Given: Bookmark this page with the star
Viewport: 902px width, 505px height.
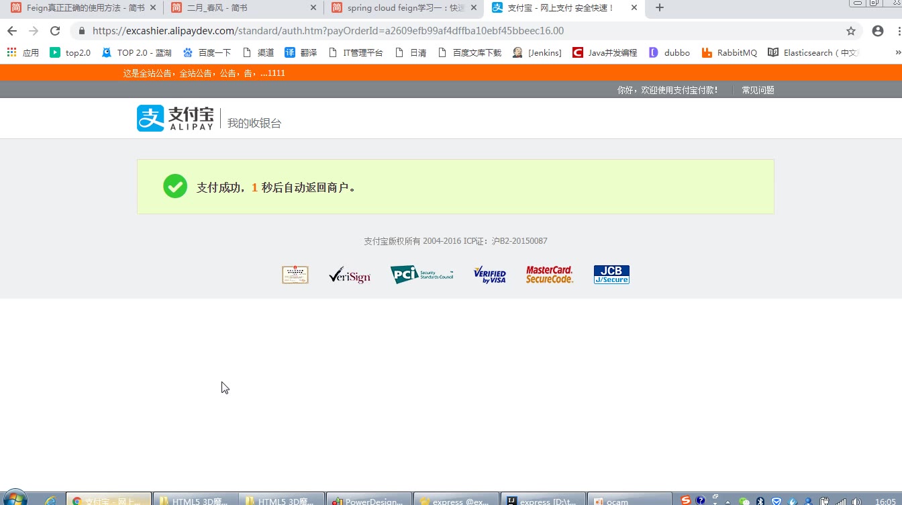Looking at the screenshot, I should (x=851, y=31).
